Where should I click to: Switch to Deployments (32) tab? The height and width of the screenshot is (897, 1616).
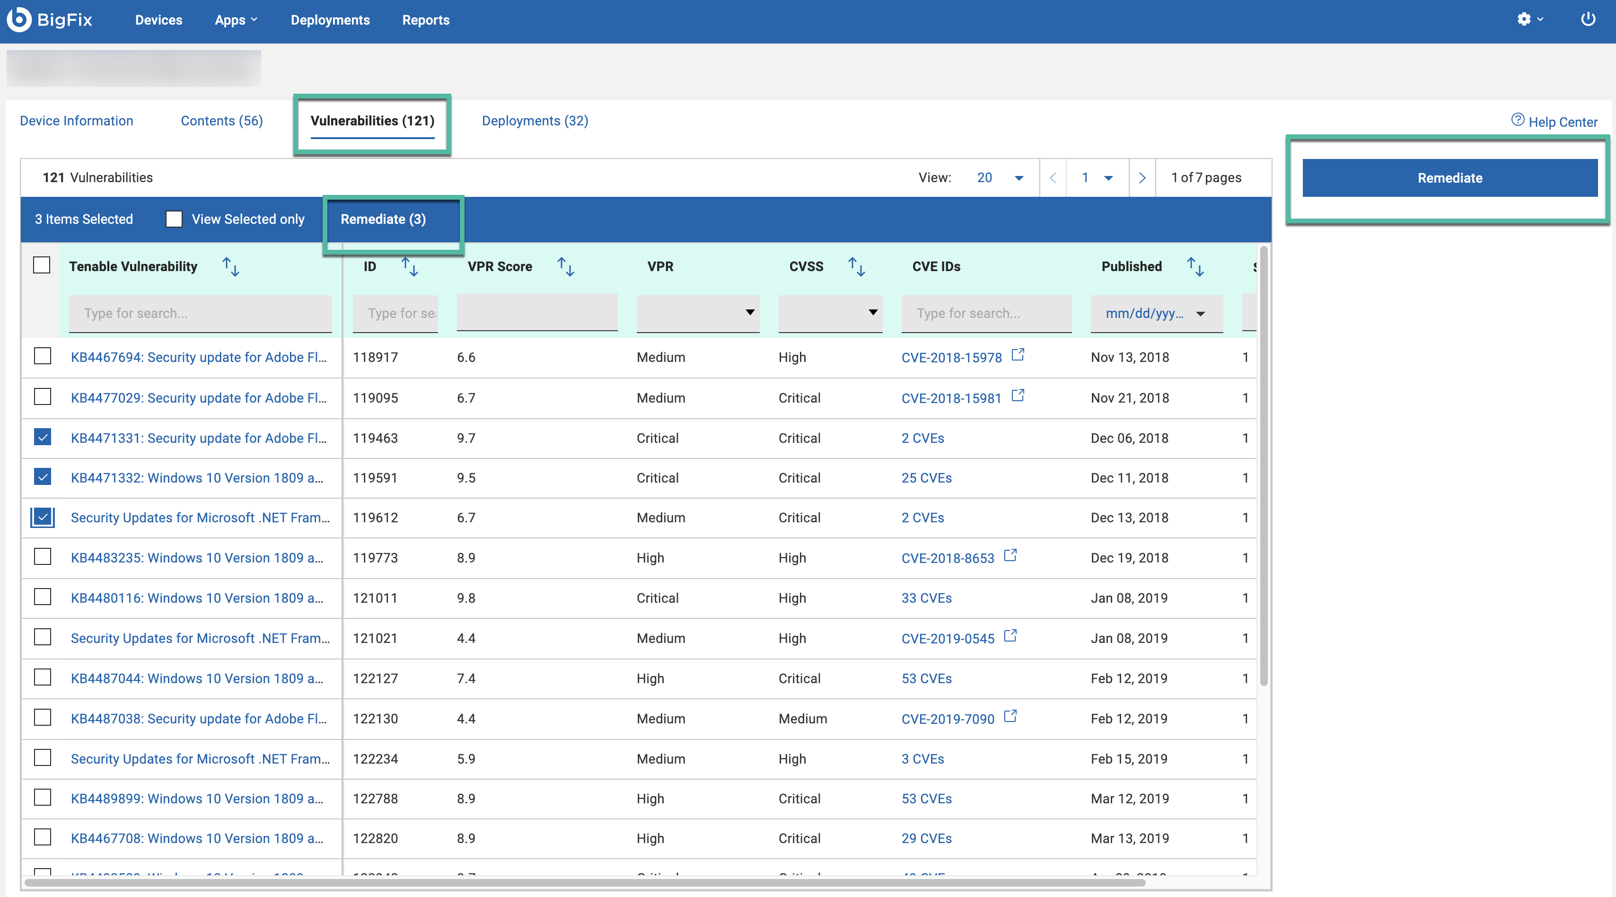[535, 121]
